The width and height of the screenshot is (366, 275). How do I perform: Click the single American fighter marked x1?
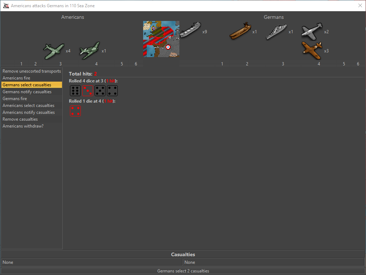(89, 51)
